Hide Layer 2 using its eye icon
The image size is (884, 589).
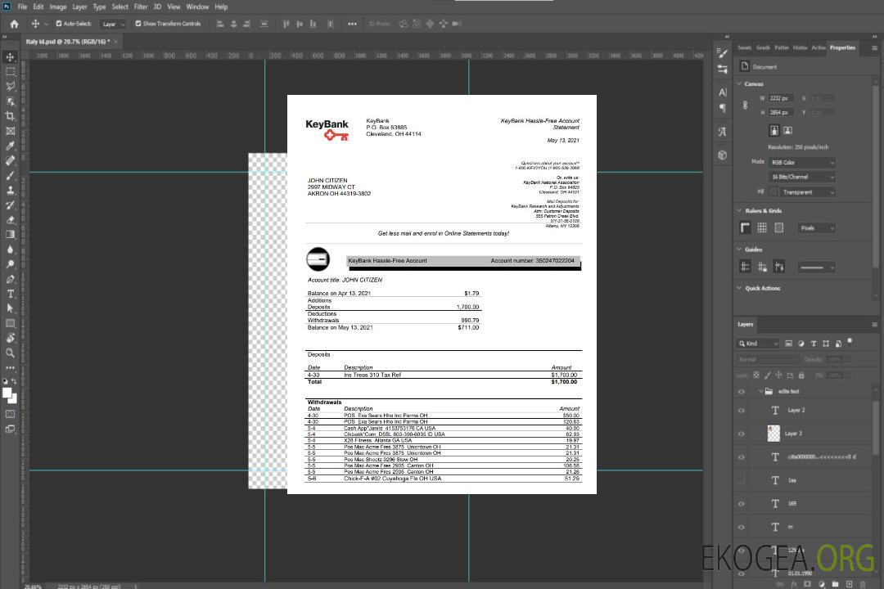coord(742,411)
